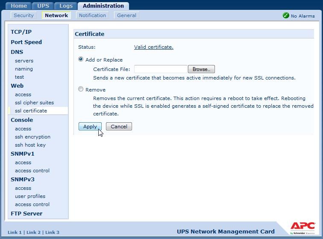This screenshot has height=239, width=323.
Task: Open the Notification submenu
Action: pos(92,15)
